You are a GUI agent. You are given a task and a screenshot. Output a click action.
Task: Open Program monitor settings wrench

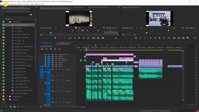coord(183,28)
